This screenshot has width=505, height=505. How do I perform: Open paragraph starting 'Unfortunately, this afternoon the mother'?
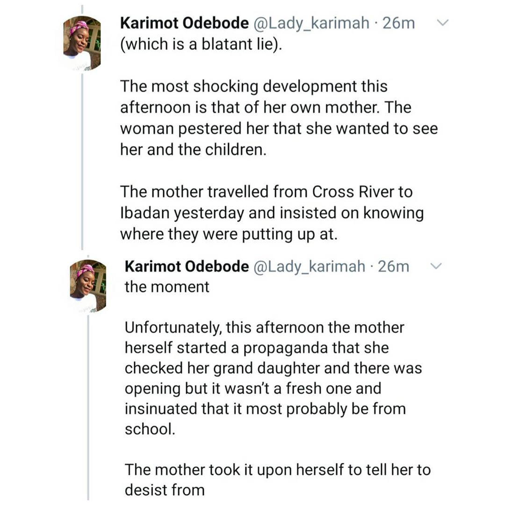273,378
